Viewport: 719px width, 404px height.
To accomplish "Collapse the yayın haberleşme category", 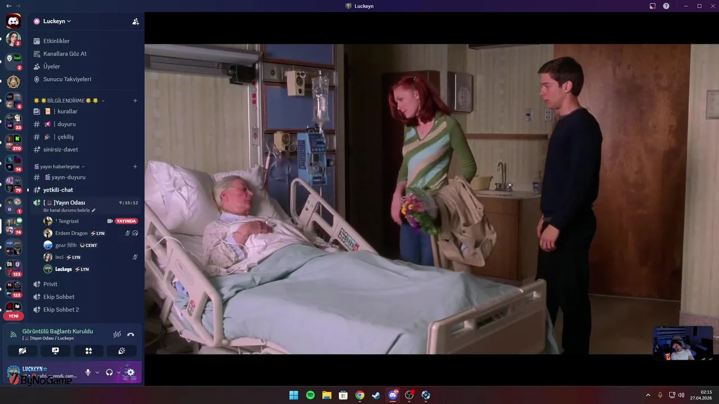I will point(59,167).
